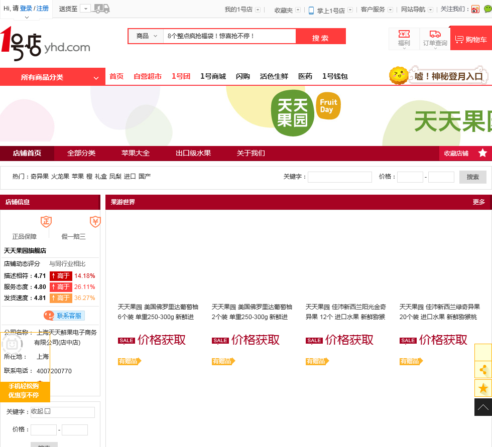Expand the 我的1号店 dropdown

click(258, 10)
